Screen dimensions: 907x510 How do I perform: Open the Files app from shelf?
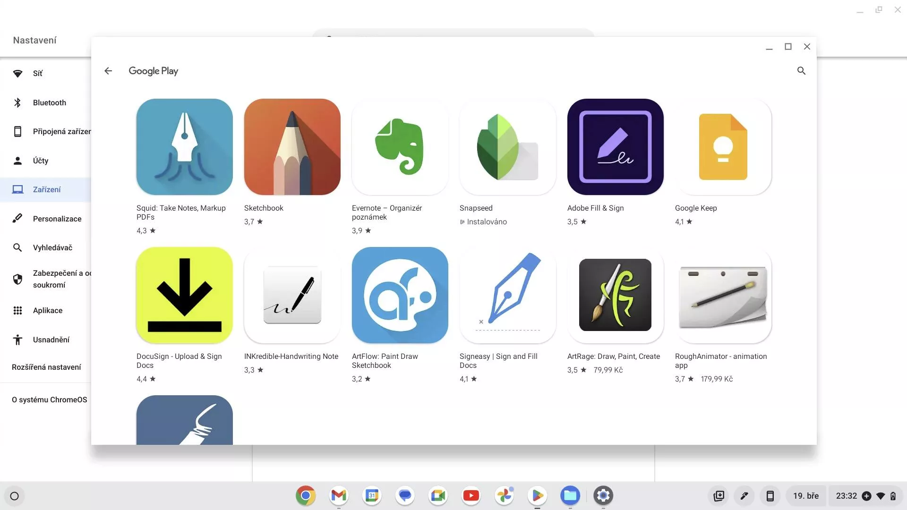tap(570, 495)
